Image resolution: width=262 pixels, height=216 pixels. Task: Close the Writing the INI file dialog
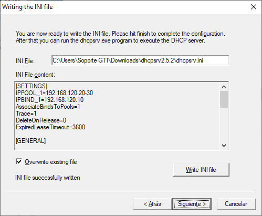[254, 7]
